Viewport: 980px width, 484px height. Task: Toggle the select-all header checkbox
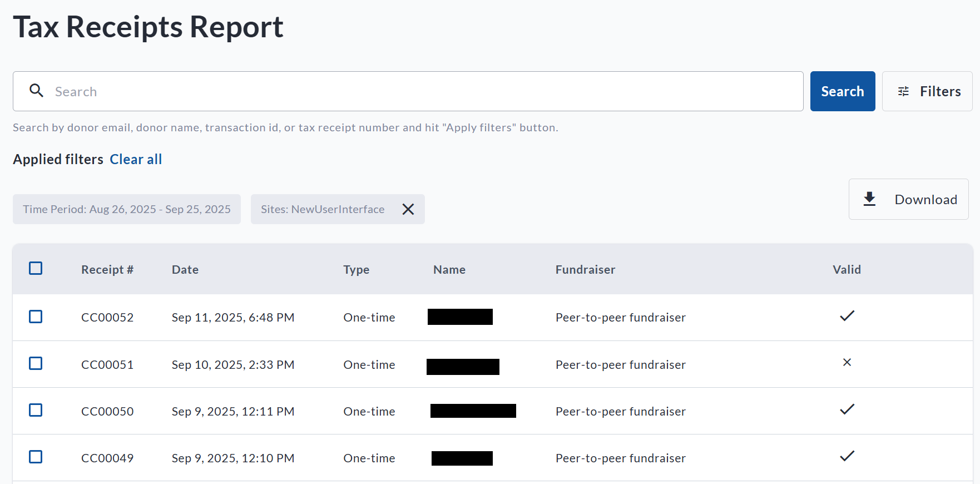pos(36,269)
